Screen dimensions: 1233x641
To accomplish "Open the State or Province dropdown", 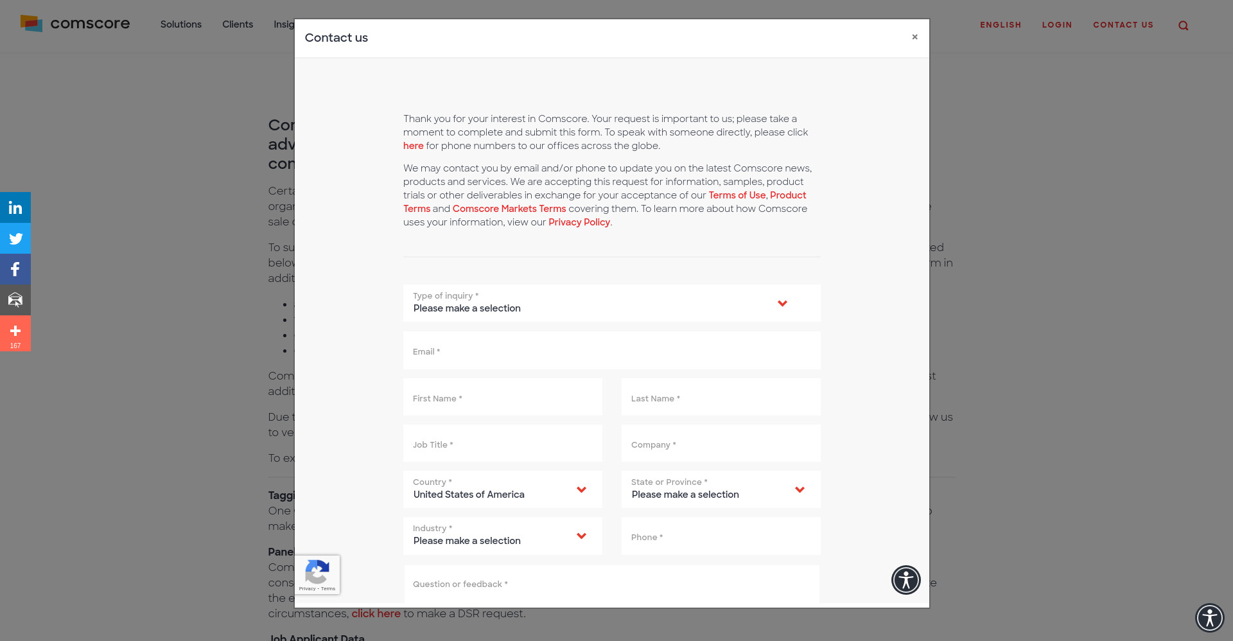I will (721, 489).
